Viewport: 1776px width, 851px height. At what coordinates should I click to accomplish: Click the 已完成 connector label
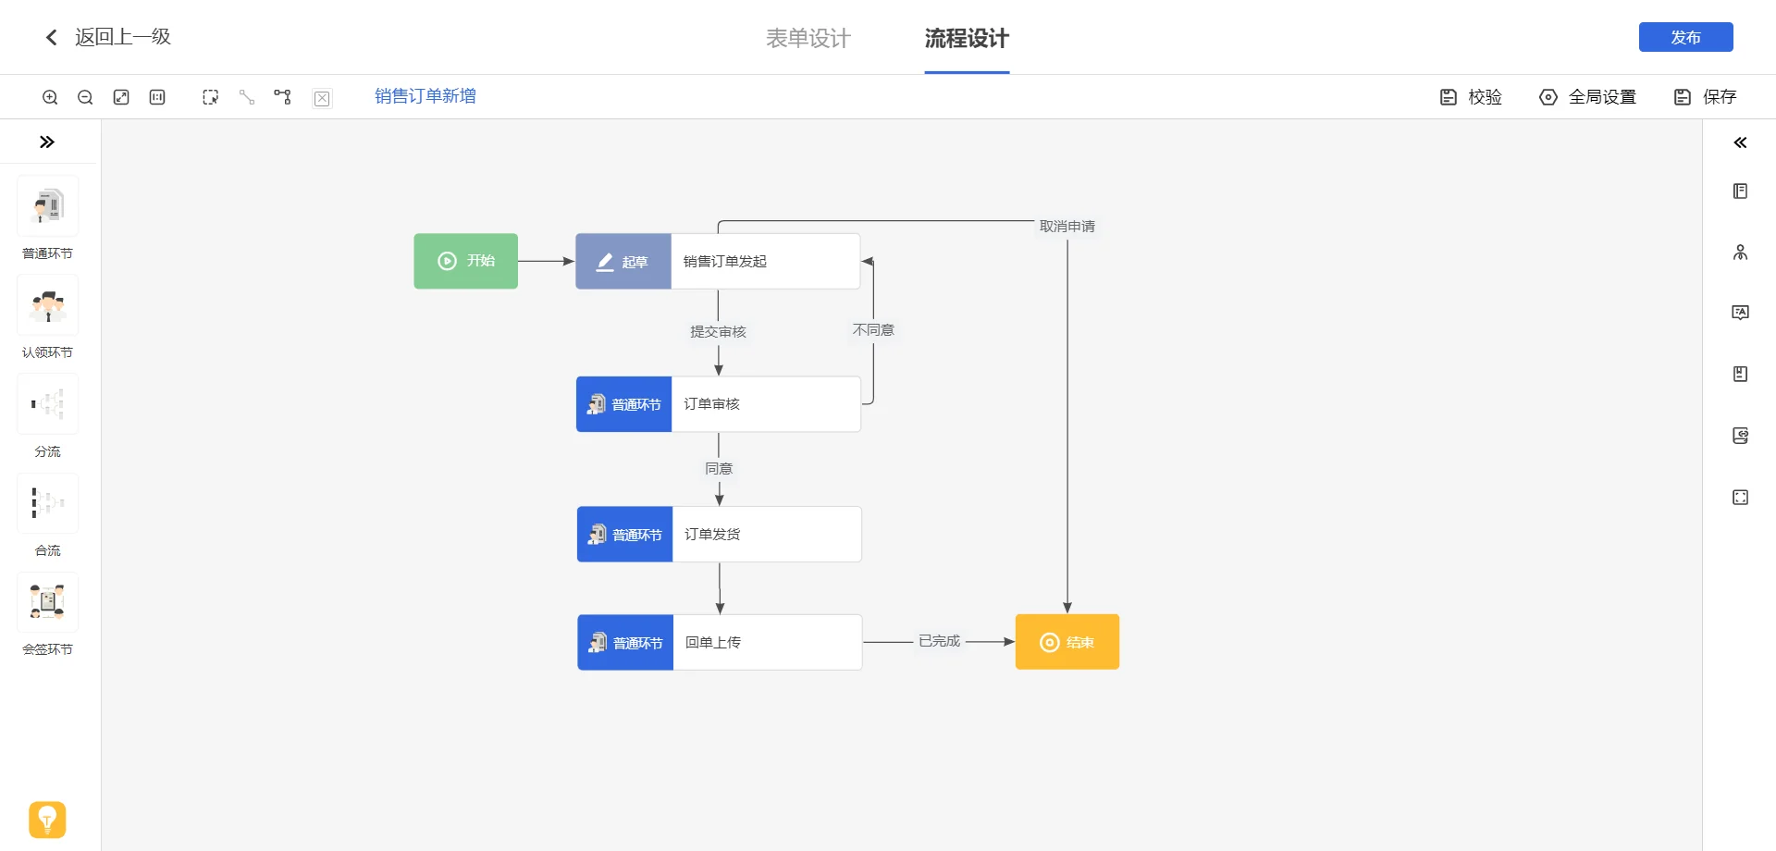(x=939, y=641)
